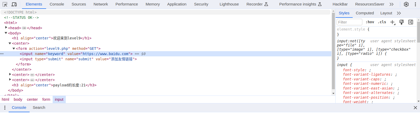The height and width of the screenshot is (113, 420).
Task: Open the rendering emulations paintbrush icon
Action: point(401,22)
